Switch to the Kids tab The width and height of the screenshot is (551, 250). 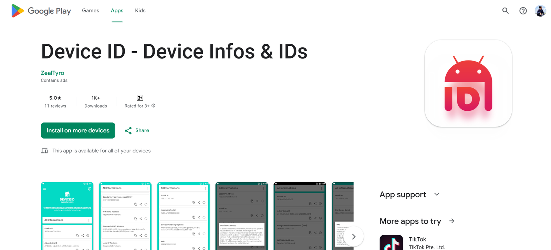pyautogui.click(x=140, y=11)
